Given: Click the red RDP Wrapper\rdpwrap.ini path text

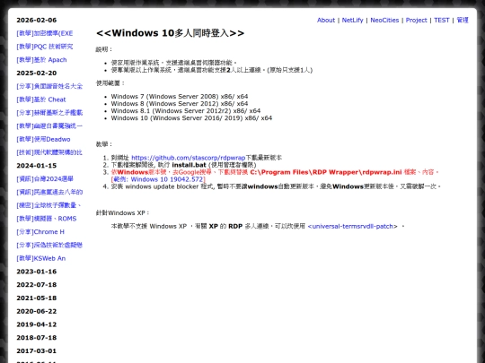Looking at the screenshot, I should pos(326,172).
